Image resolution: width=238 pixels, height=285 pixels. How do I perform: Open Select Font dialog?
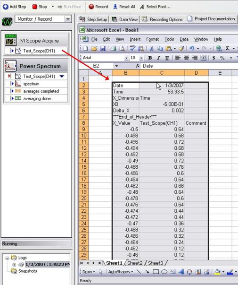155,7
